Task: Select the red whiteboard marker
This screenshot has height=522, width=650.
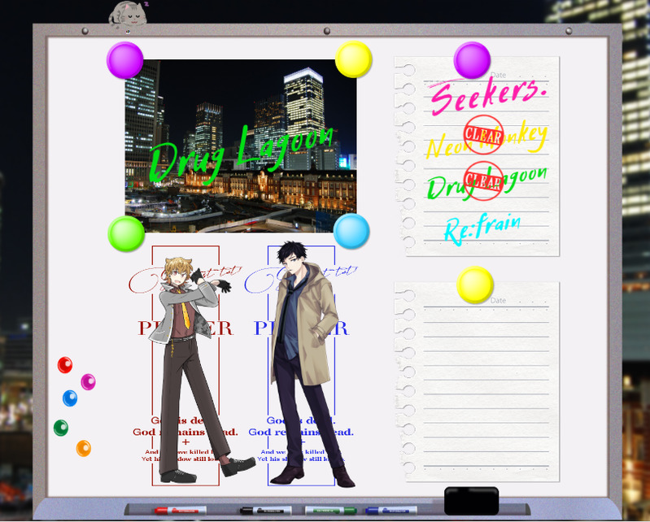Action: point(180,510)
